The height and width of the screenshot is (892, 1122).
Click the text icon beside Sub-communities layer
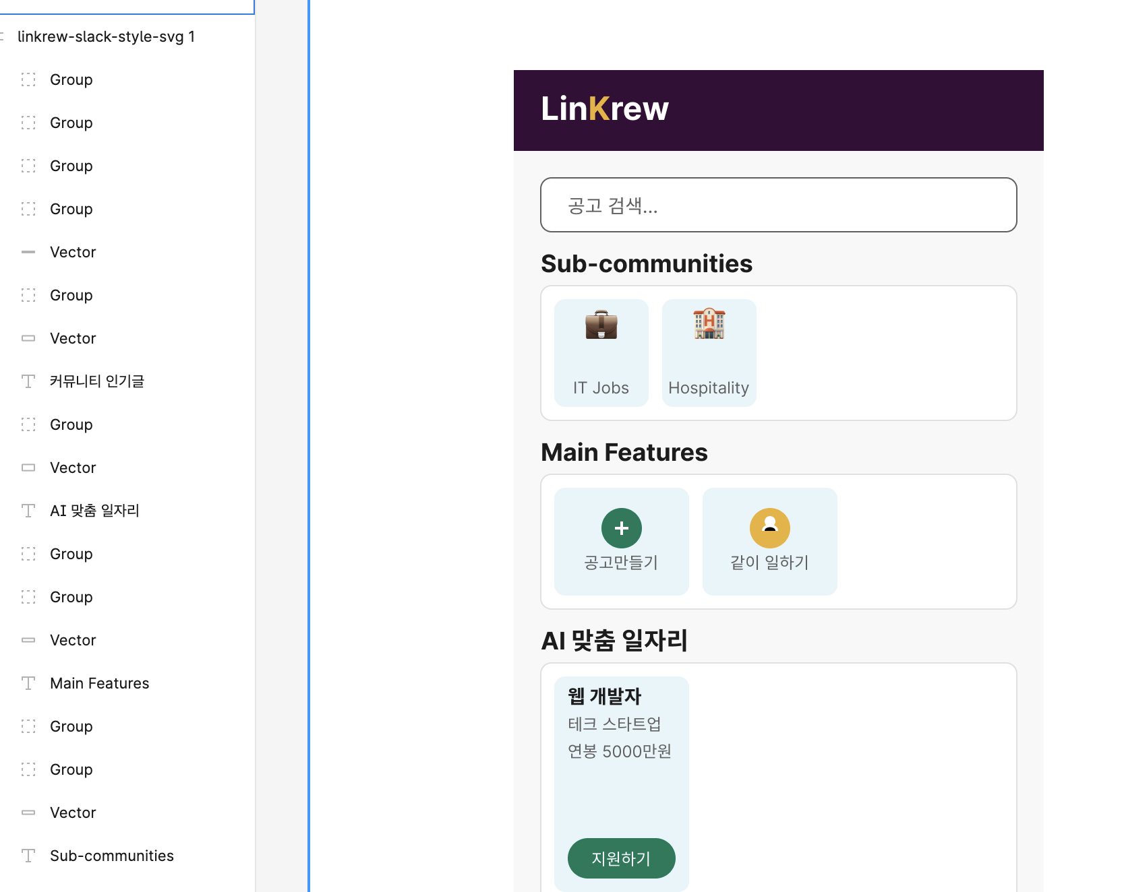pyautogui.click(x=28, y=856)
